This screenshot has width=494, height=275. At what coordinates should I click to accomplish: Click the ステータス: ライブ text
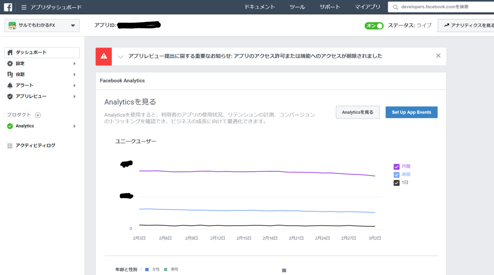pos(410,25)
